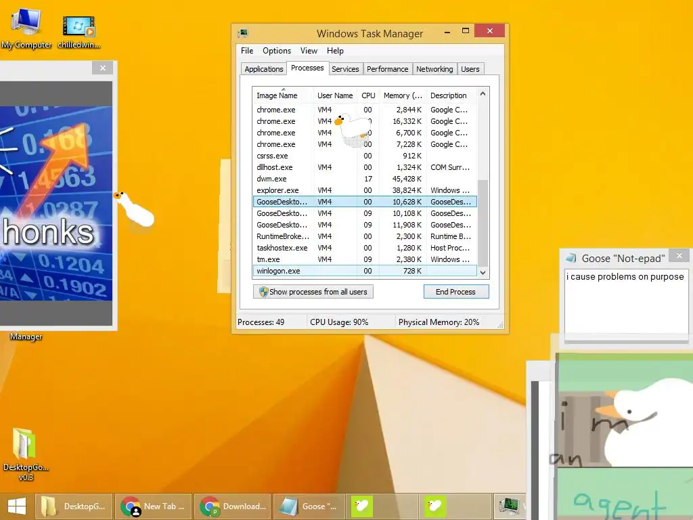This screenshot has height=520, width=693.
Task: Click Show processes from all users
Action: click(313, 291)
